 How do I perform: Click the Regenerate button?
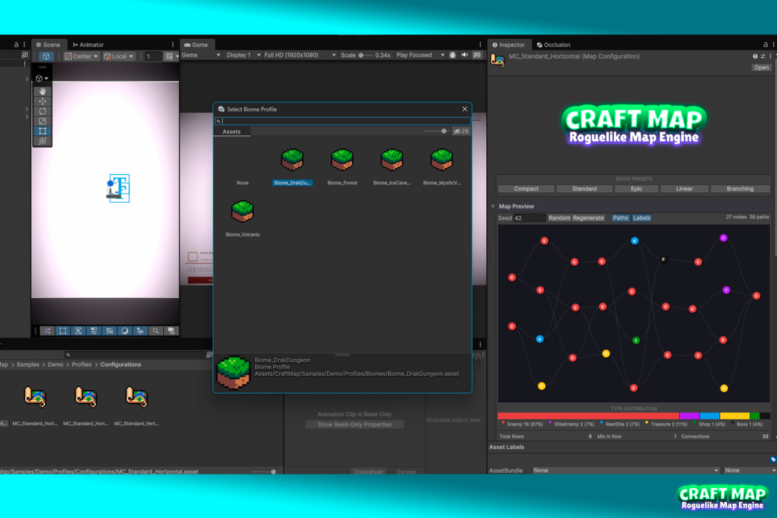589,218
